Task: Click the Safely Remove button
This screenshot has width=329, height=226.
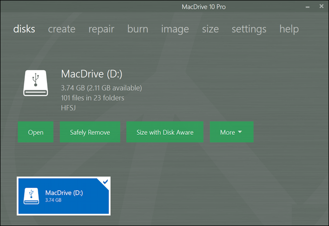Action: (x=90, y=132)
